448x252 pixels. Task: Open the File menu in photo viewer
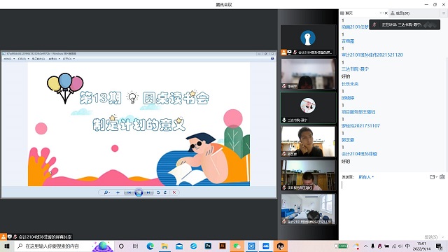[x=8, y=59]
